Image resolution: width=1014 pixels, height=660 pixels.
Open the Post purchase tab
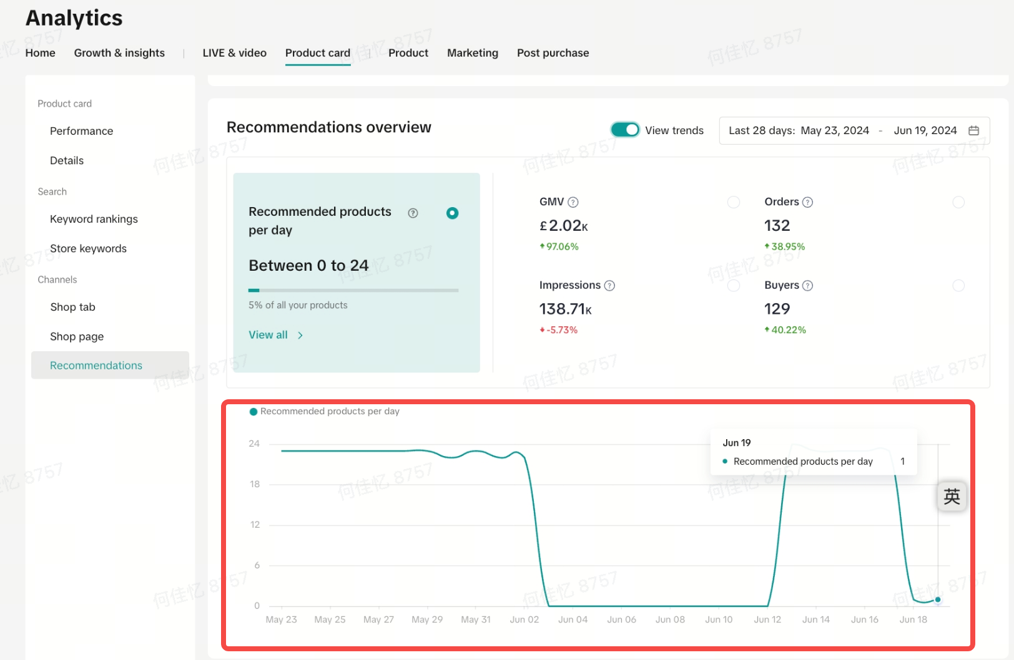(x=553, y=53)
